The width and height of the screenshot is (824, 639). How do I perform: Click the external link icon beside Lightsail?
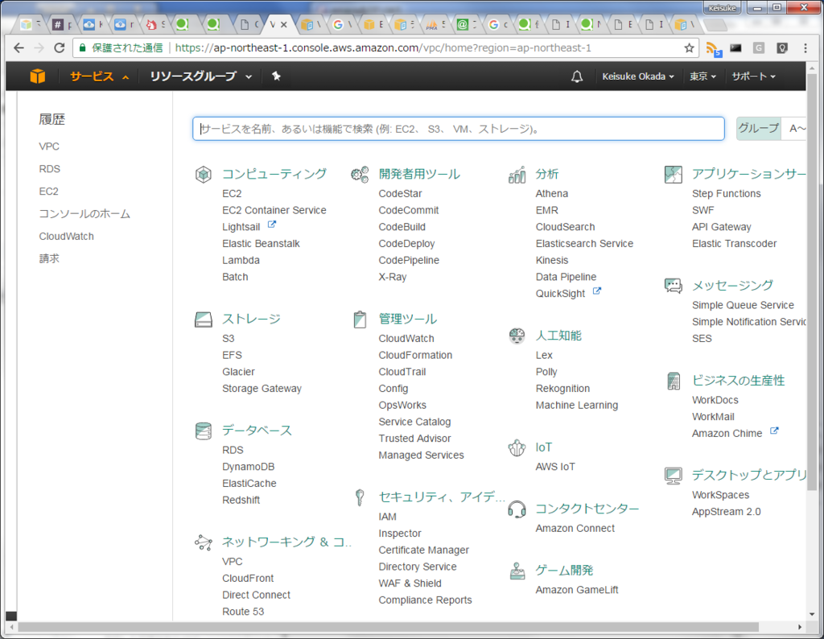pyautogui.click(x=272, y=225)
